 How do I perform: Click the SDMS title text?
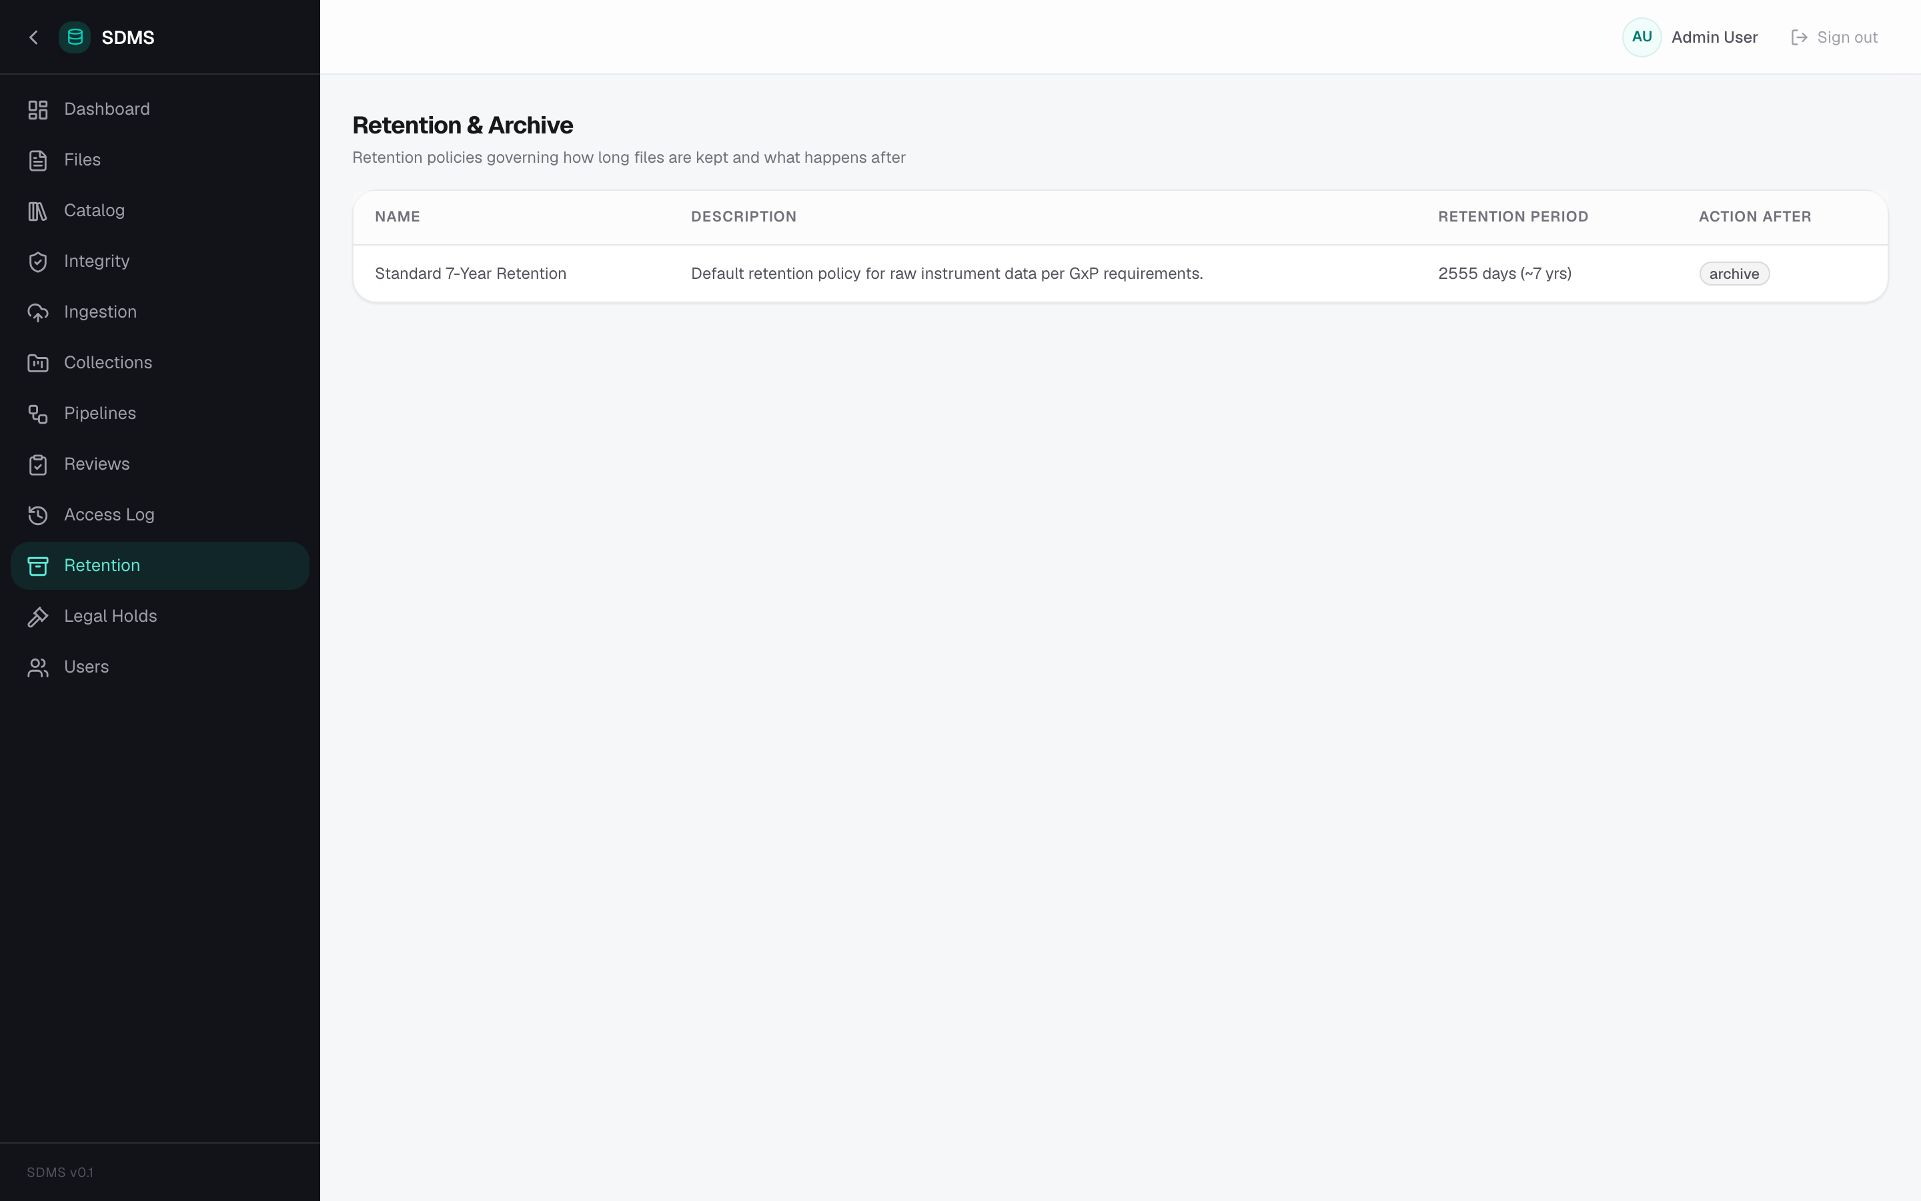[x=128, y=37]
